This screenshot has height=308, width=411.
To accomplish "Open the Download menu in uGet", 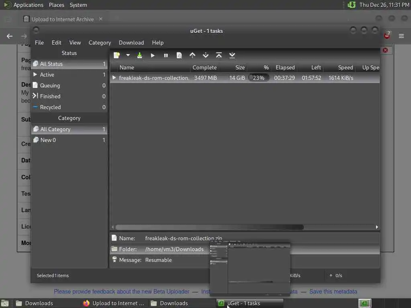I will 131,43.
